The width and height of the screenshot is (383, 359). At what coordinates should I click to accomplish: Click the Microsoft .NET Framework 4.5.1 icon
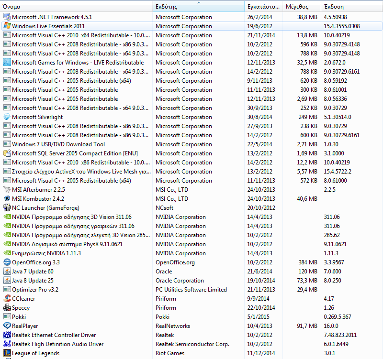7,17
